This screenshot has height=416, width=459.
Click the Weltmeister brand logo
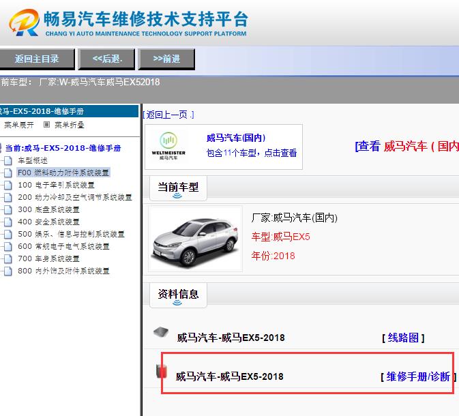click(168, 147)
